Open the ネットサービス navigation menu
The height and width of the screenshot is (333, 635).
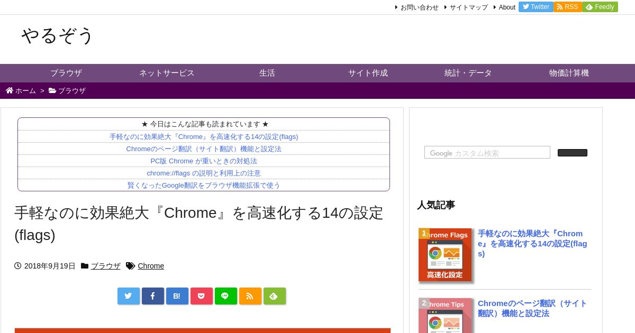tap(167, 73)
